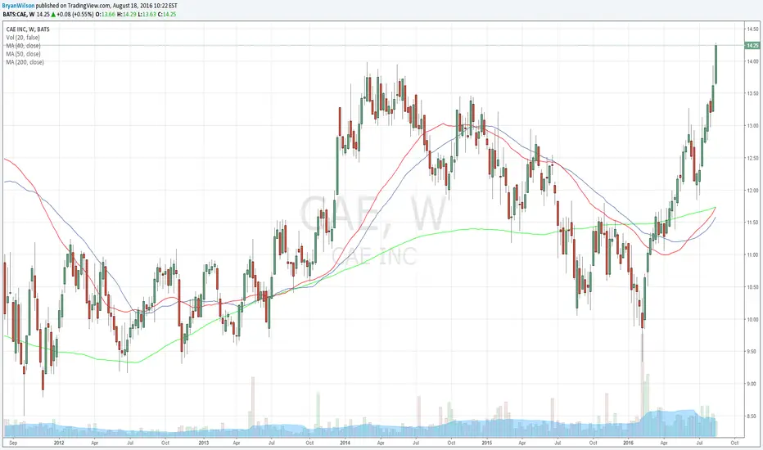The width and height of the screenshot is (763, 450).
Task: Click the green up-arrow price change indicator
Action: (53, 14)
